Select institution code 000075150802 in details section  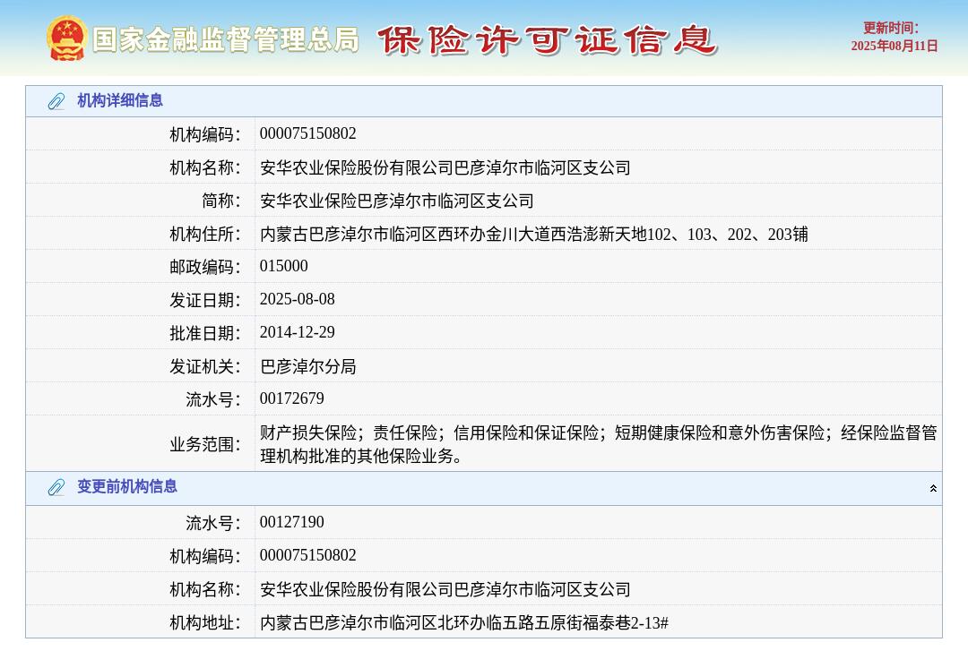tap(308, 133)
